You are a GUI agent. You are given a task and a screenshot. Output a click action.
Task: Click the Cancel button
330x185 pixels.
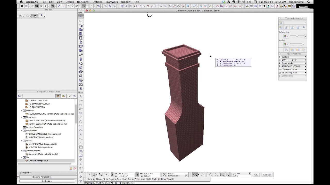[267, 175]
